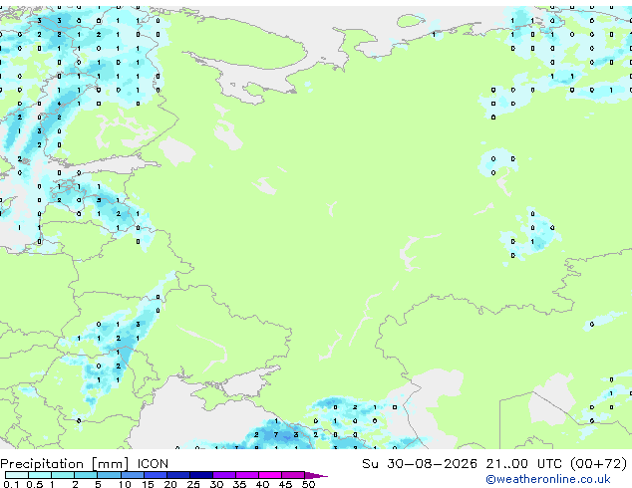This screenshot has width=632, height=488.
Task: Click the '0.5' legend scale label
Action: 34,484
